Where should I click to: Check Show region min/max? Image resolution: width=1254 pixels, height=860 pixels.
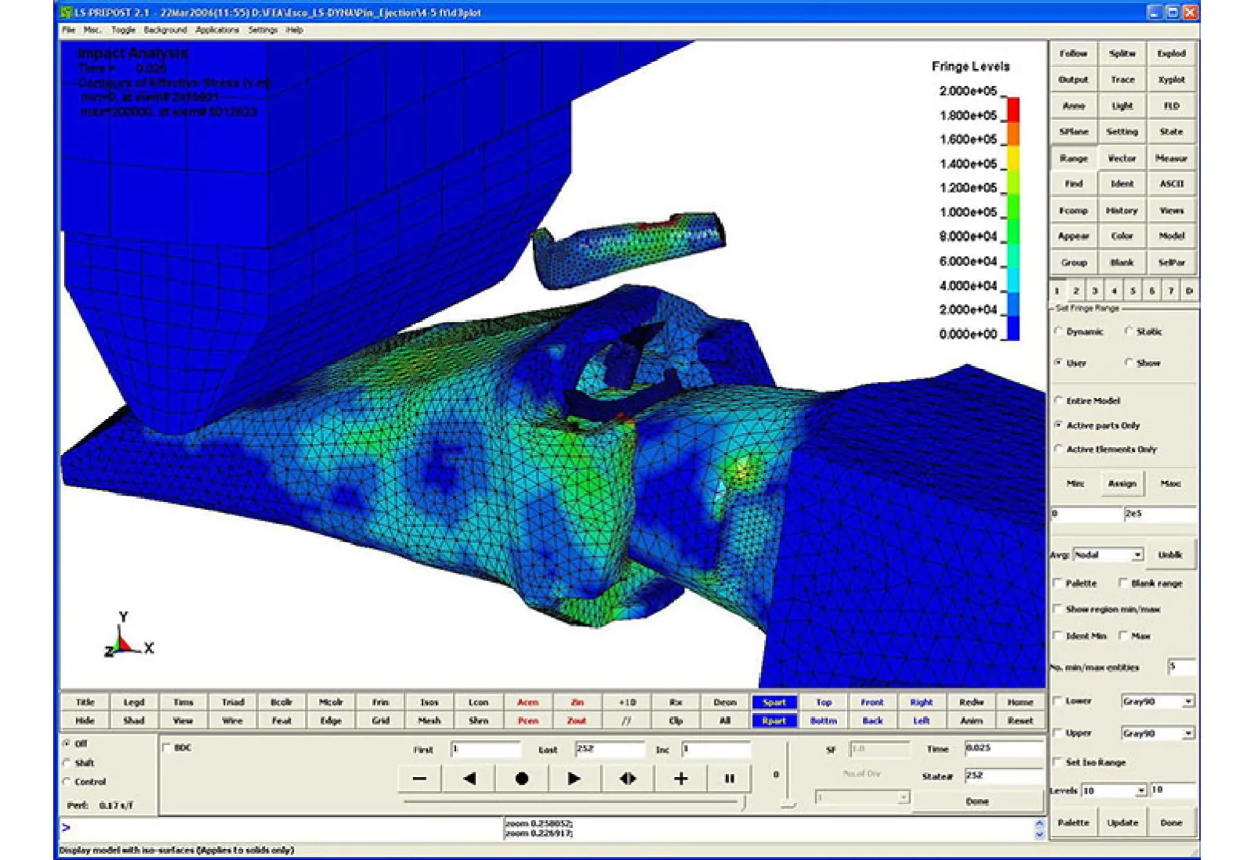1058,609
